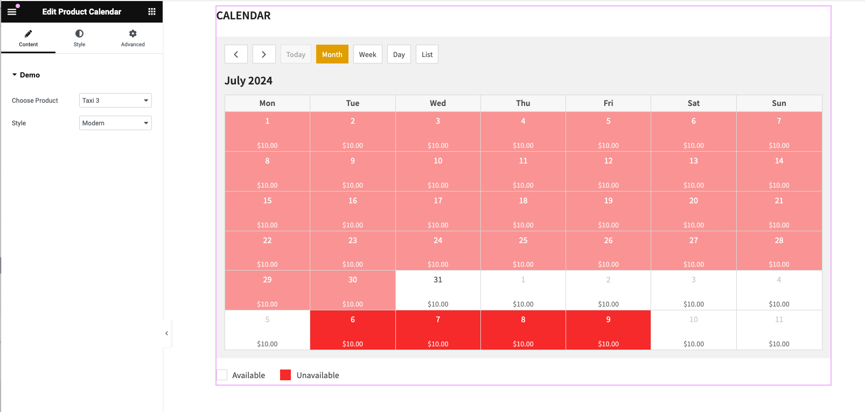Open the Style dropdown set to Modern

pos(115,123)
